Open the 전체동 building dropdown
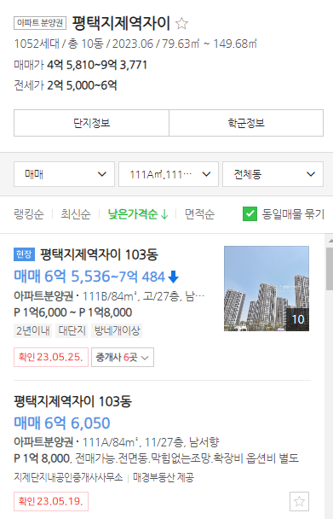Screen dimensions: 333x519 pos(273,174)
